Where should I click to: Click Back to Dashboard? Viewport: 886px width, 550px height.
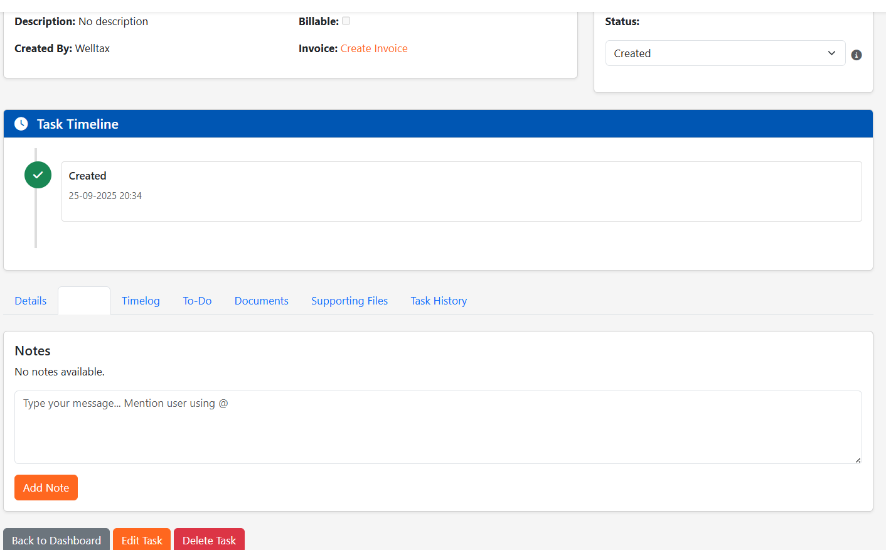pos(56,540)
